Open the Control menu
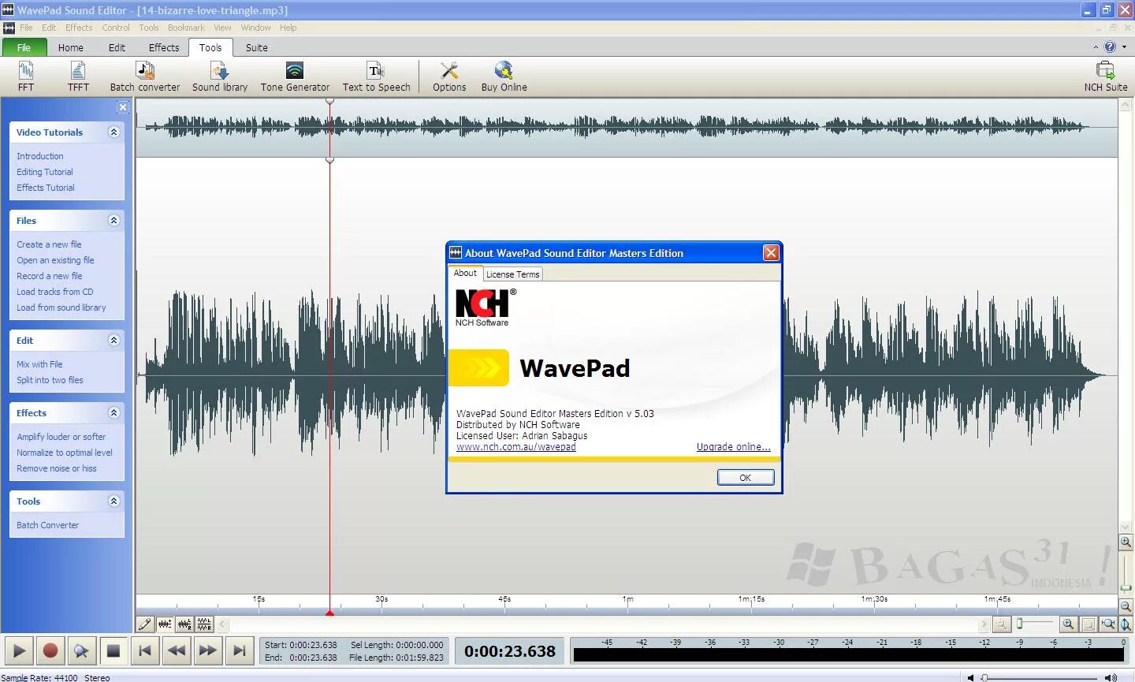Screen dimensions: 1135x682 pos(116,28)
